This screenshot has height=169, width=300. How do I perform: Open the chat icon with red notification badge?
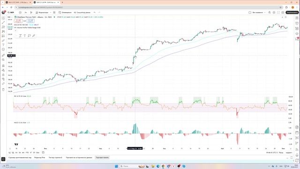pos(297,38)
